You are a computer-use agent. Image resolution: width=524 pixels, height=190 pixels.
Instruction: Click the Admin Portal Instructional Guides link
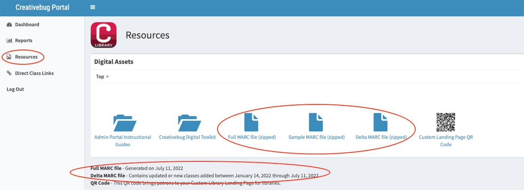123,141
